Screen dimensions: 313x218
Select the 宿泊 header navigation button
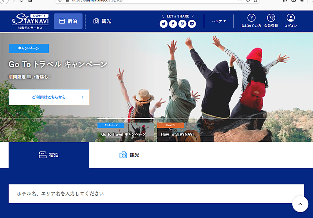[x=68, y=21]
